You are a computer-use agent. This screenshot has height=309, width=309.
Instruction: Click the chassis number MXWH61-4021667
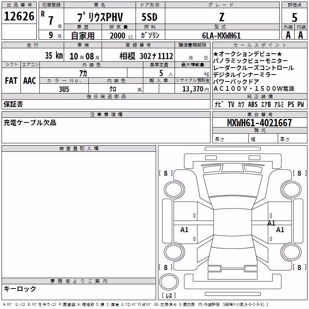coord(260,122)
